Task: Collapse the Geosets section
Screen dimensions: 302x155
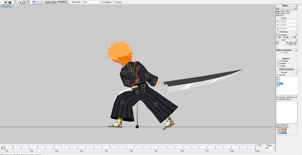Action: pos(296,72)
